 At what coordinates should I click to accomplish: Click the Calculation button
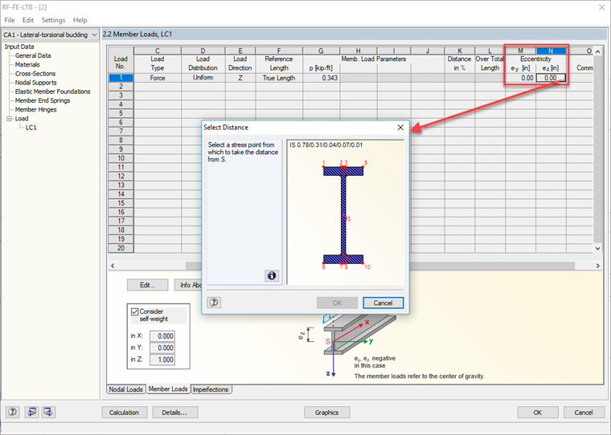click(x=124, y=412)
